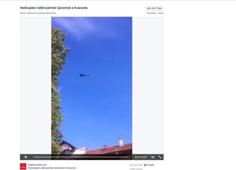Go to the Previous video

pyautogui.click(x=152, y=13)
